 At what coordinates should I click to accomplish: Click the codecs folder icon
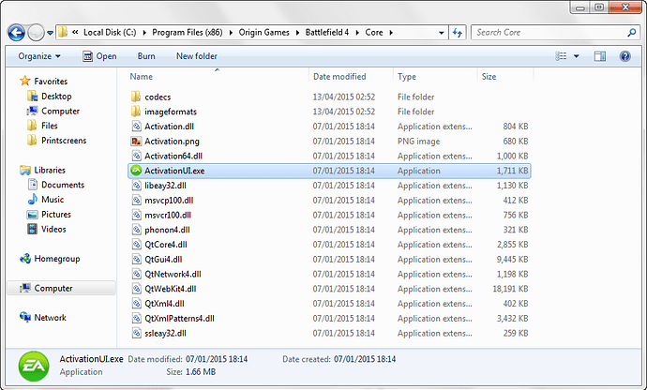[x=136, y=97]
